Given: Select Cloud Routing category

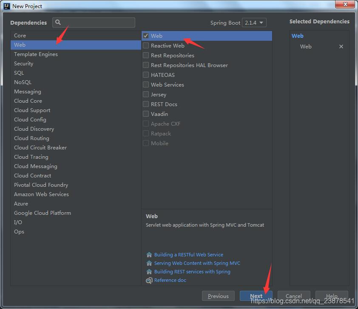Looking at the screenshot, I should click(76, 138).
